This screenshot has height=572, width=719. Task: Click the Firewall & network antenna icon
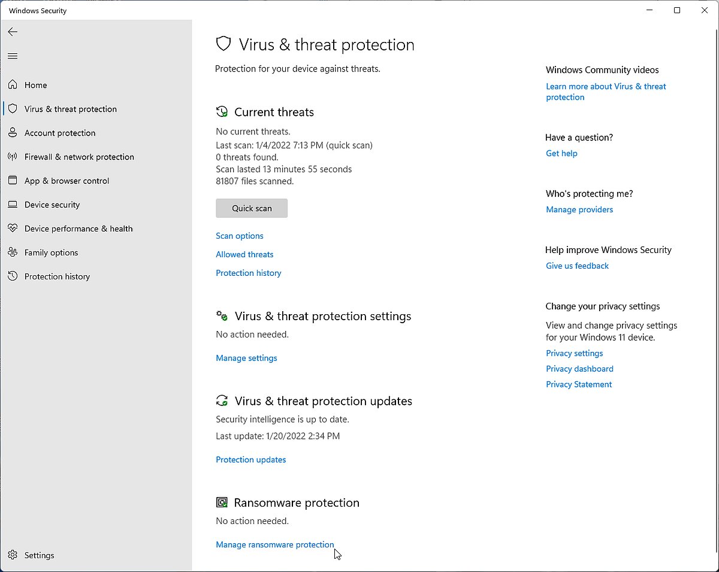[x=13, y=157]
